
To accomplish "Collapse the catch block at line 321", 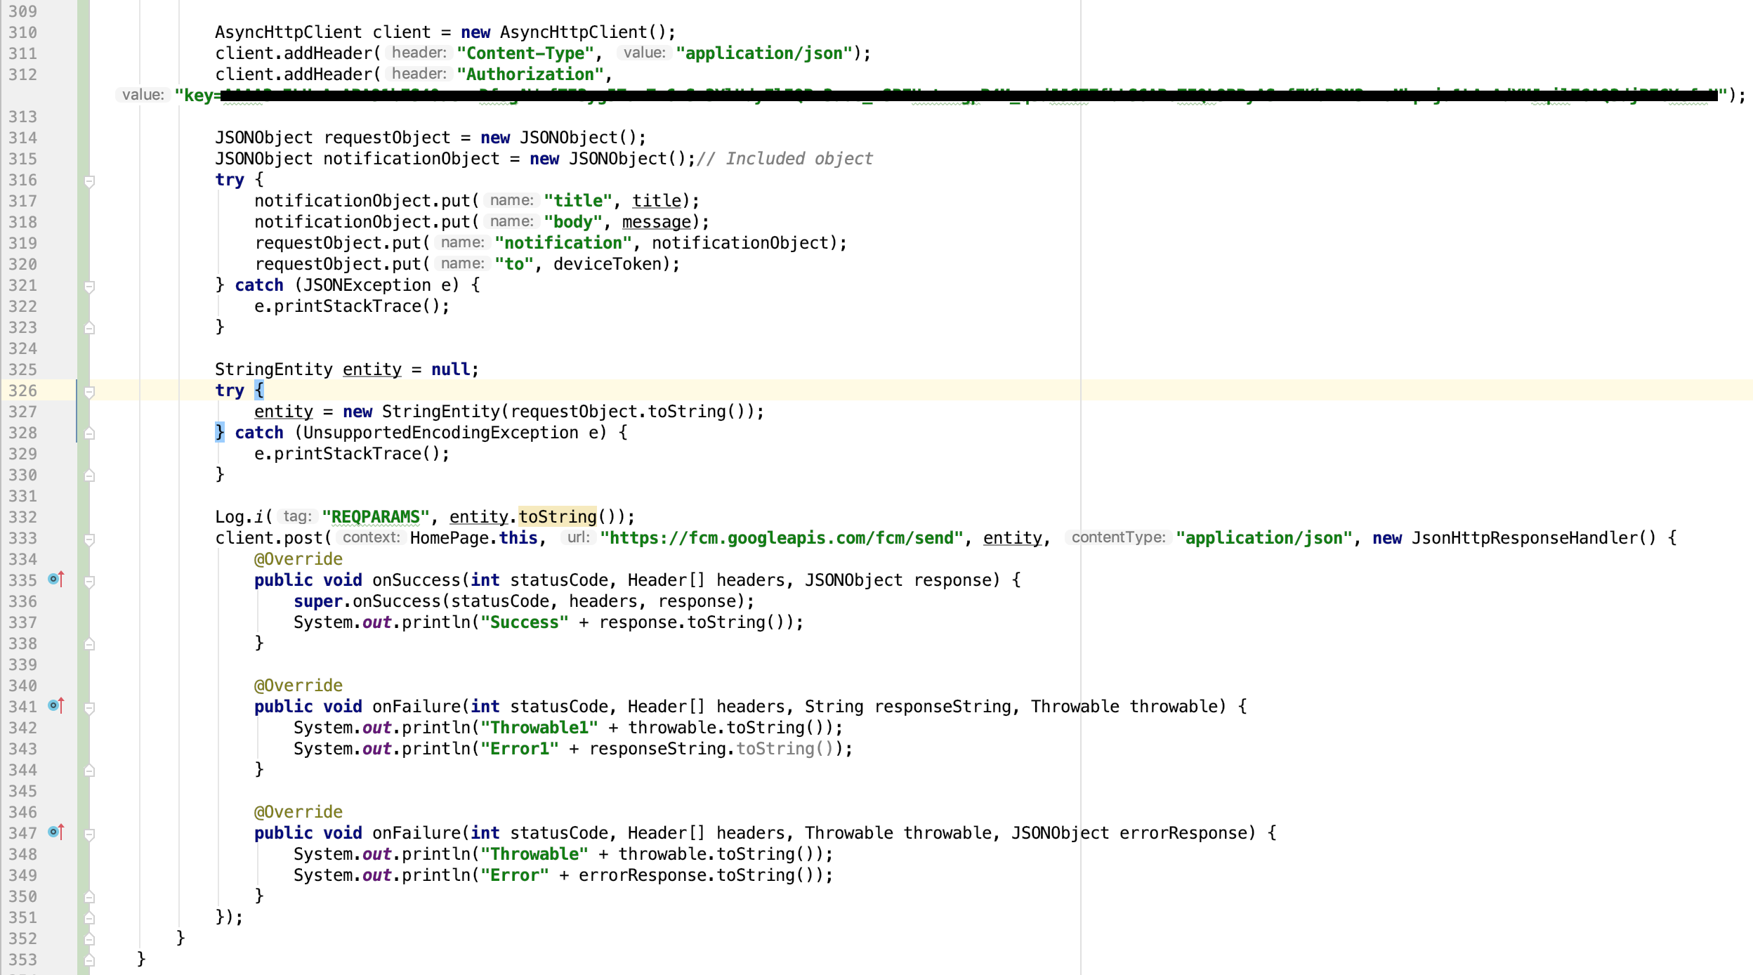I will pos(89,287).
